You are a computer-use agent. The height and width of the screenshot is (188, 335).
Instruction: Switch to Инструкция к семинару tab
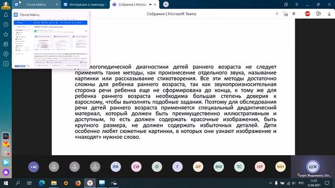(85, 5)
